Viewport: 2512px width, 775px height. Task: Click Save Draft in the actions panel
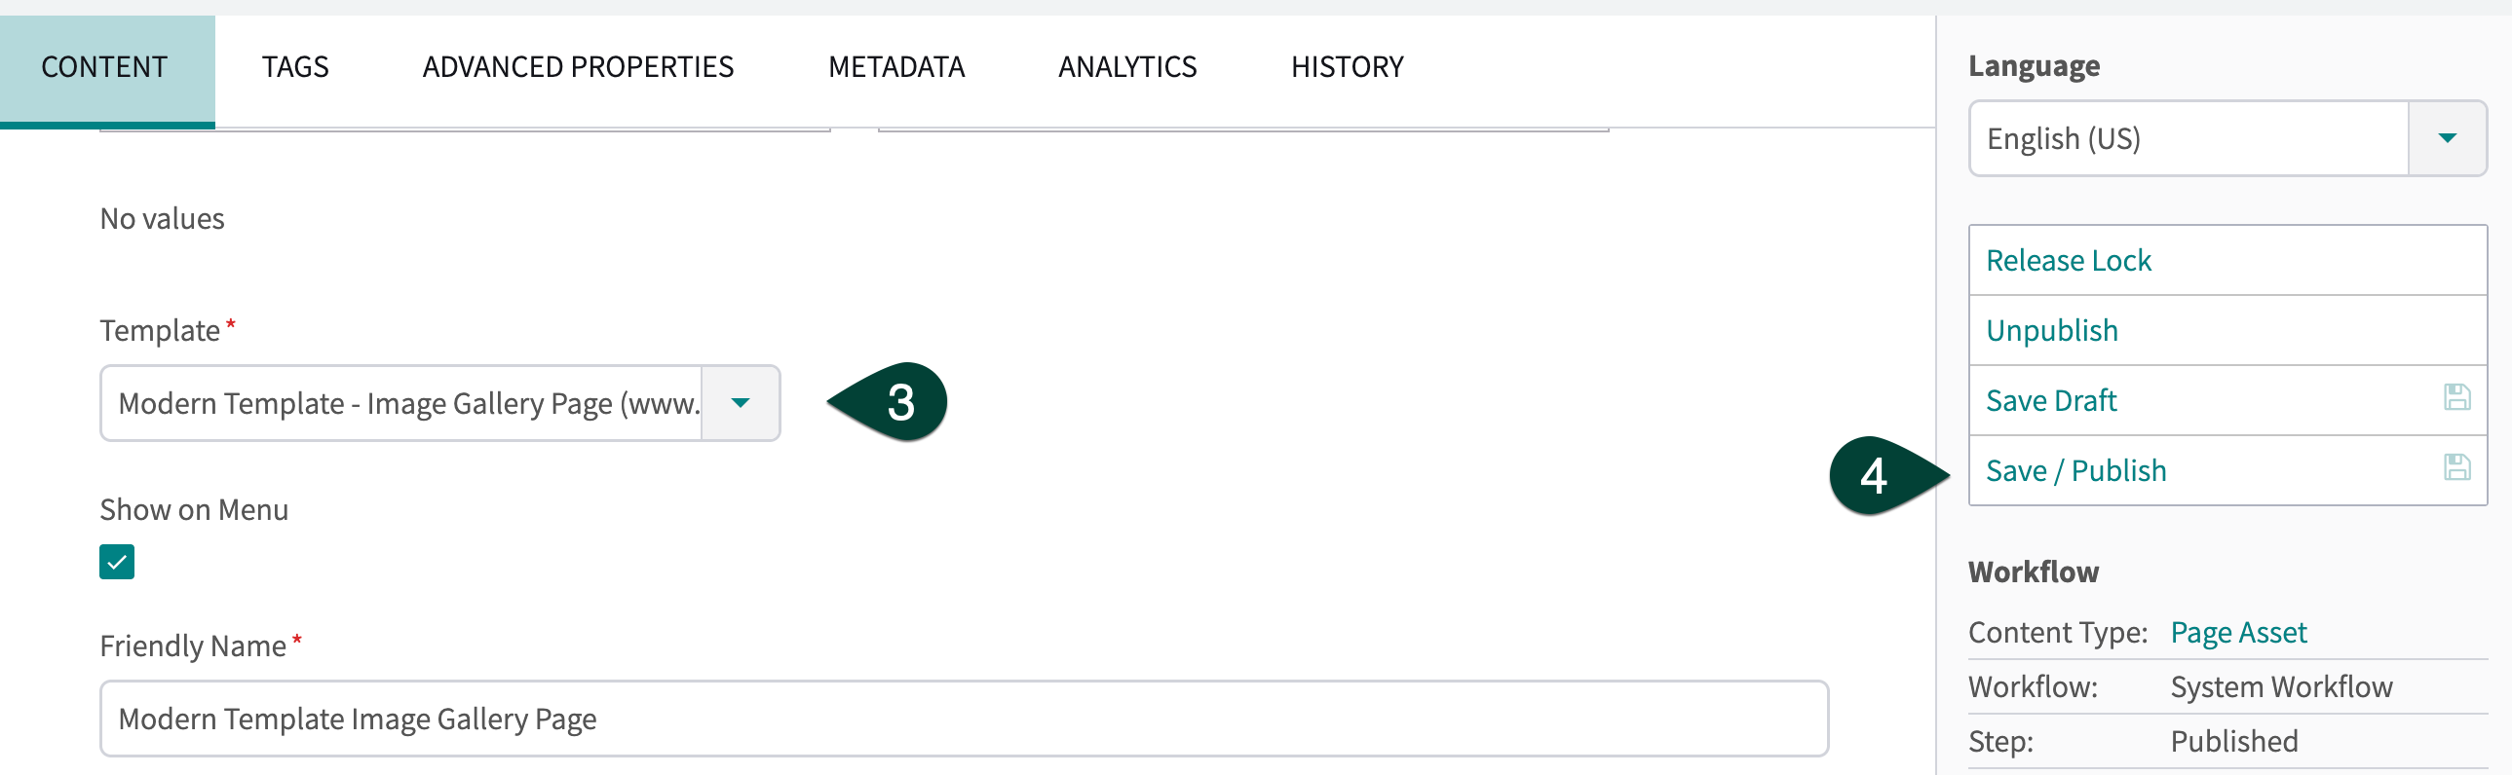(x=2052, y=401)
